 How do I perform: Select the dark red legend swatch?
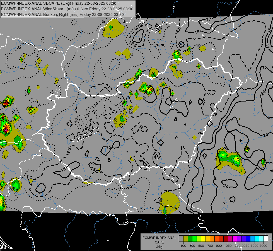226,239
